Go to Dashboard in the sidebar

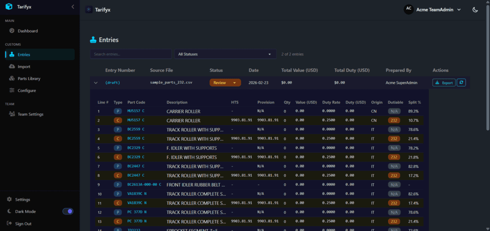[28, 31]
